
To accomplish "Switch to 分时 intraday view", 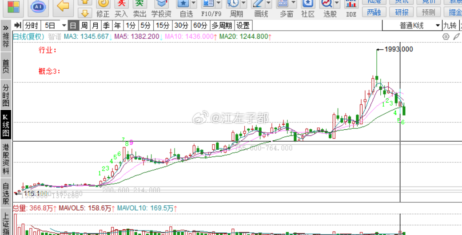I will 32,26.
